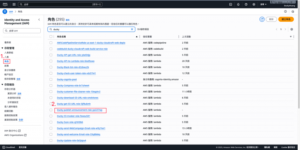Go to previous page of roles
The height and width of the screenshot is (150, 300).
click(277, 29)
